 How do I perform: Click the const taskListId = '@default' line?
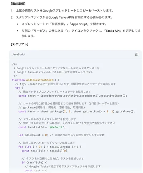[x=42, y=127]
